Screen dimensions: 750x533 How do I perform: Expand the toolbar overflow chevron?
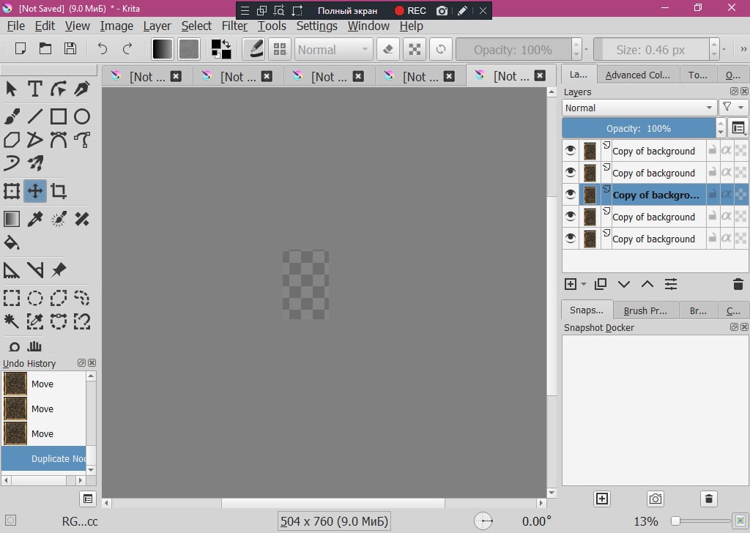pos(743,49)
